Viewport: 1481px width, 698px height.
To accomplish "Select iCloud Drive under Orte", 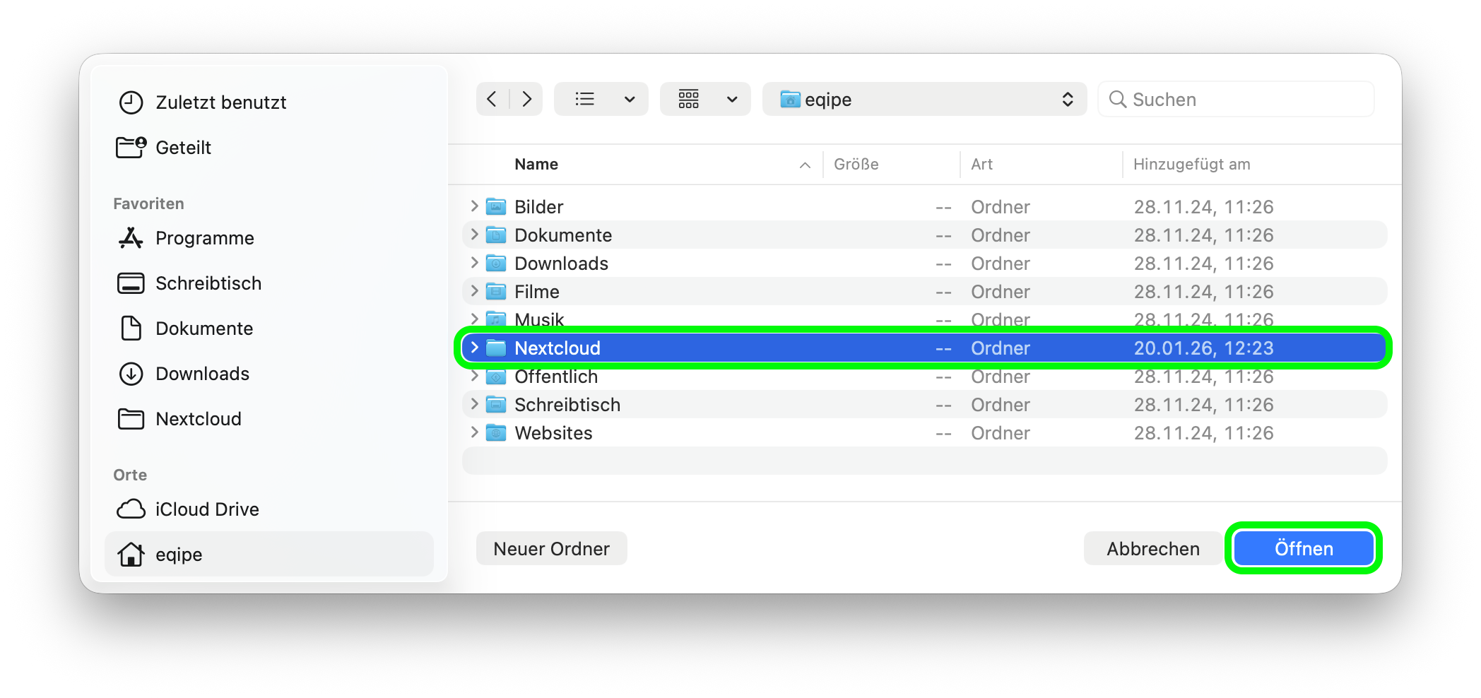I will click(x=206, y=509).
